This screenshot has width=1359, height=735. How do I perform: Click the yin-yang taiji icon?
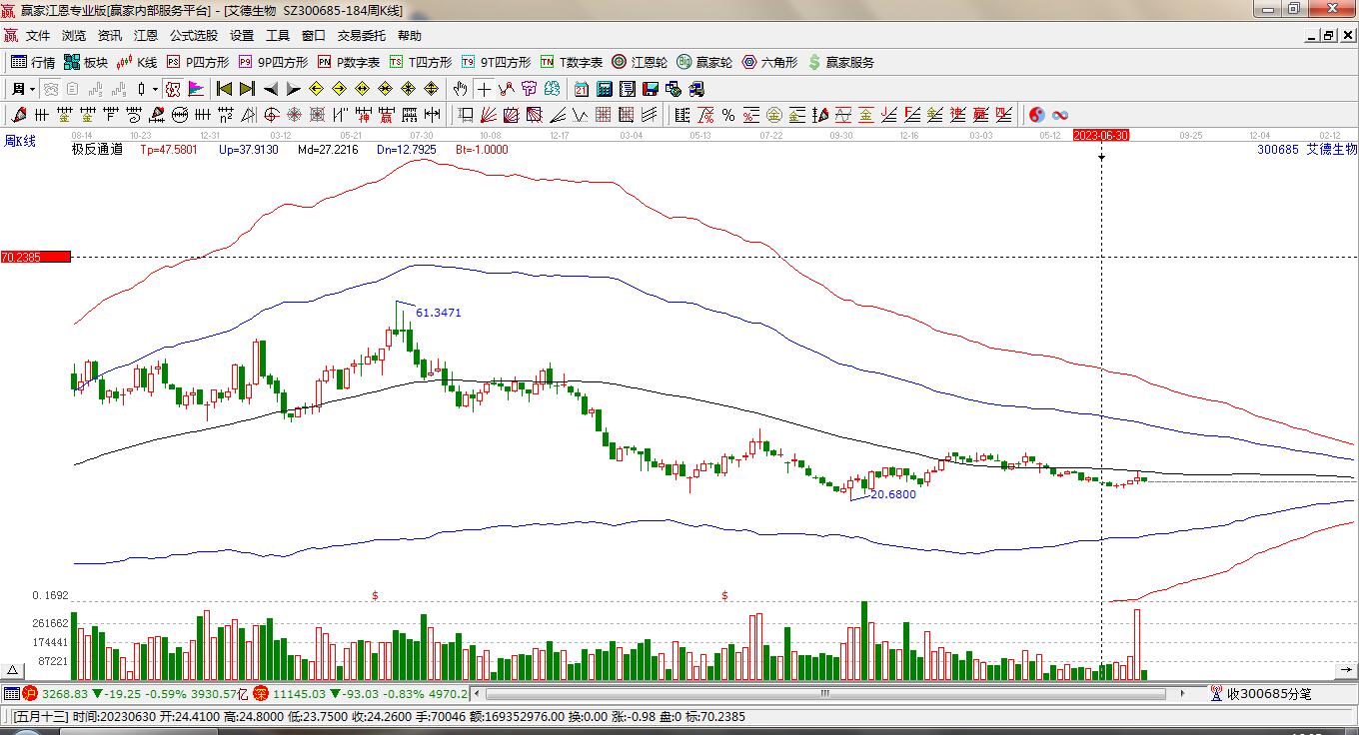1036,115
